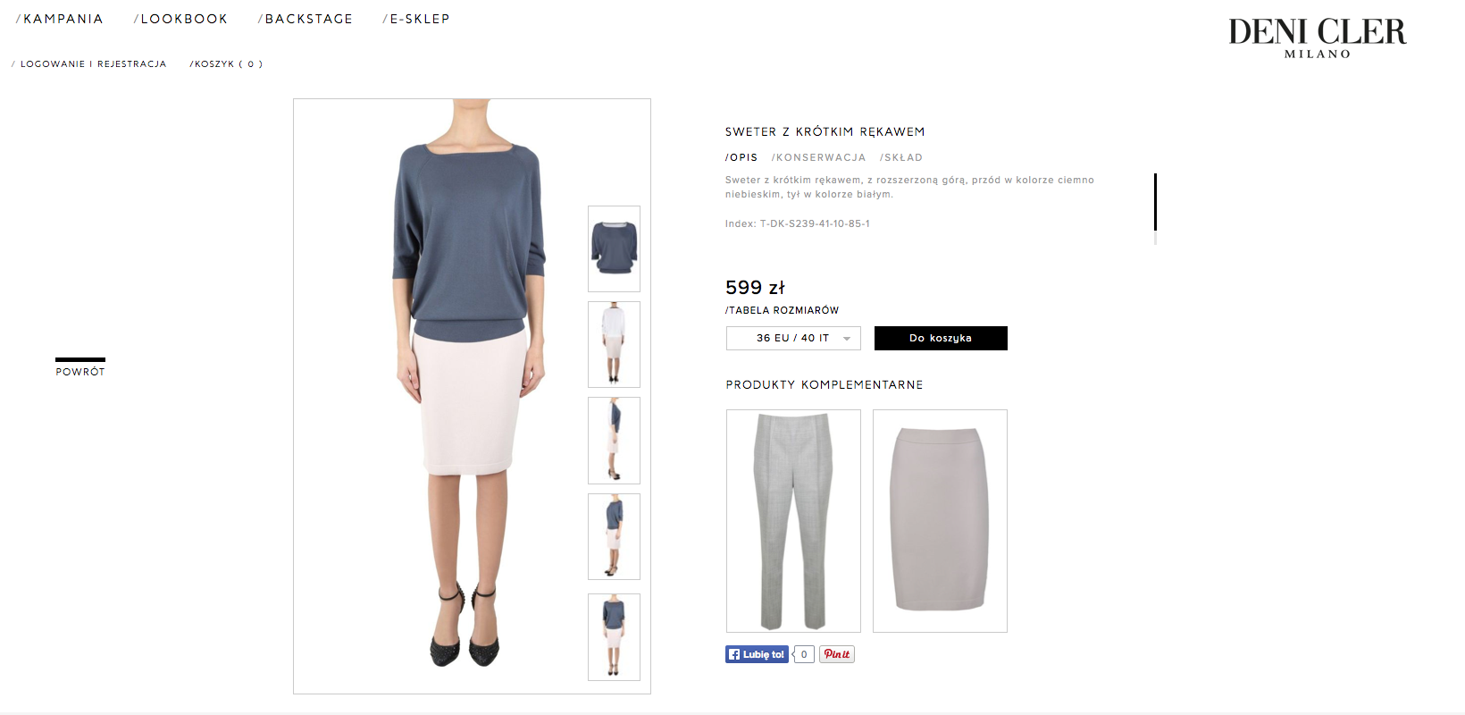Open the size dropdown showing 36 EU / 40 IT
The image size is (1465, 715).
[x=793, y=338]
